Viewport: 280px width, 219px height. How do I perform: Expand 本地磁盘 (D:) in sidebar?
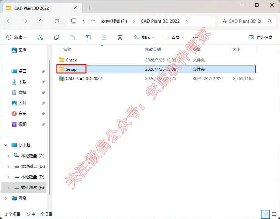point(8,166)
